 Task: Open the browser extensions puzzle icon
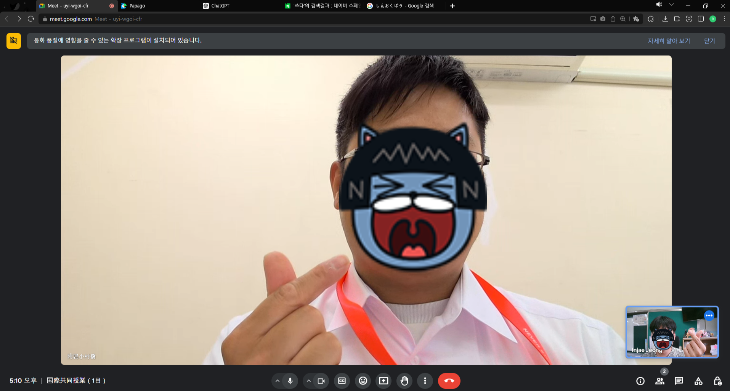651,19
